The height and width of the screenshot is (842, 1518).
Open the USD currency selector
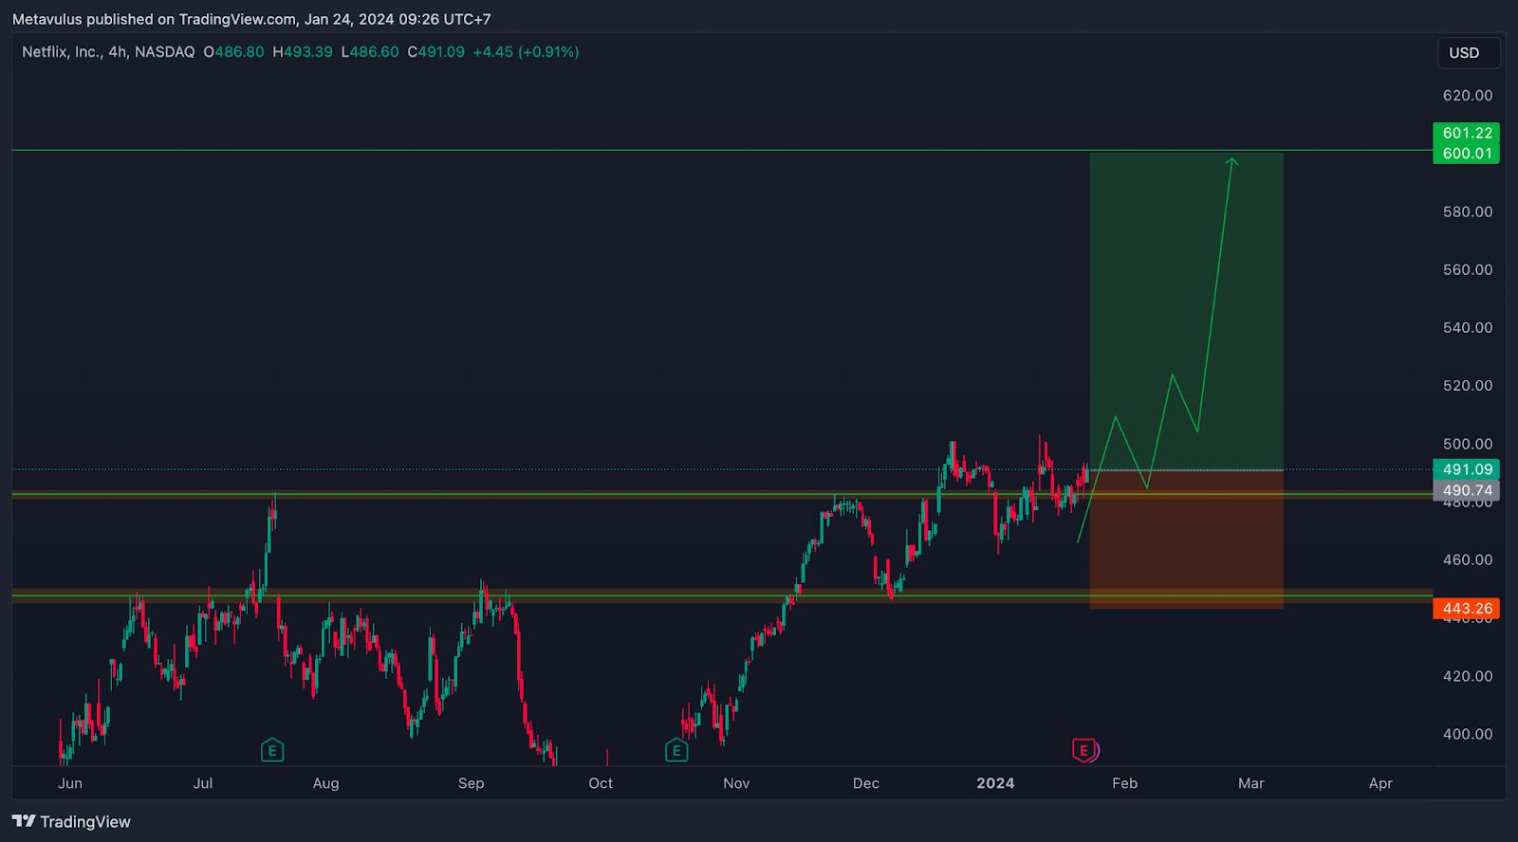click(1469, 53)
